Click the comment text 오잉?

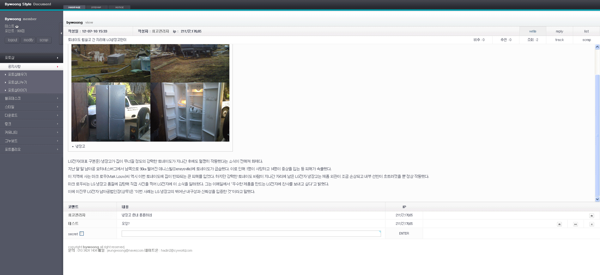point(126,224)
